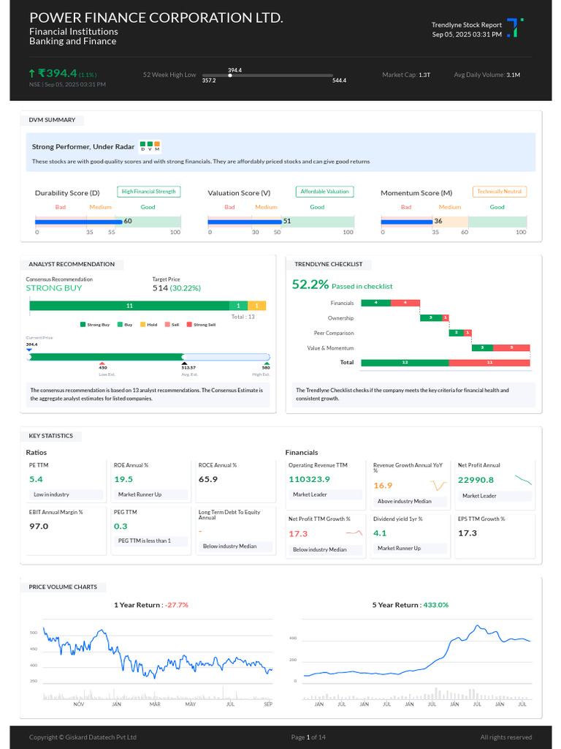Image resolution: width=561 pixels, height=749 pixels.
Task: Click the DVM color indicator icon
Action: point(150,146)
